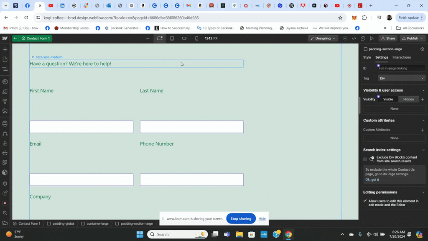Open the Tag dropdown showing Div
The width and height of the screenshot is (428, 241).
tap(401, 78)
